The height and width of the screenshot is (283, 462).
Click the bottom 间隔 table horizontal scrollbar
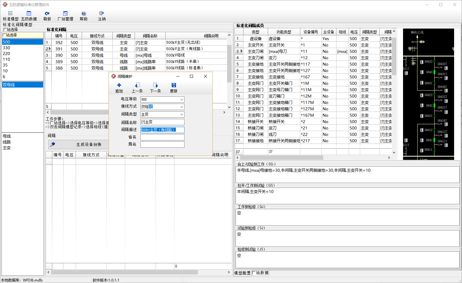point(138,272)
